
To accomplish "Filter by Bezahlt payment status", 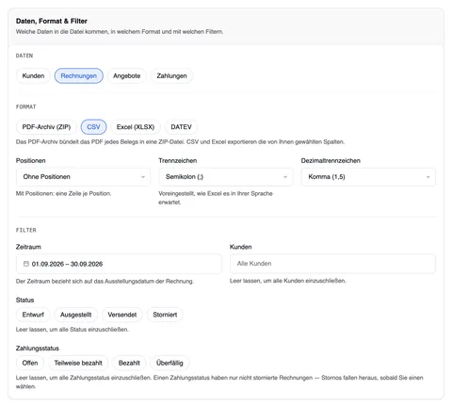I will click(x=129, y=363).
